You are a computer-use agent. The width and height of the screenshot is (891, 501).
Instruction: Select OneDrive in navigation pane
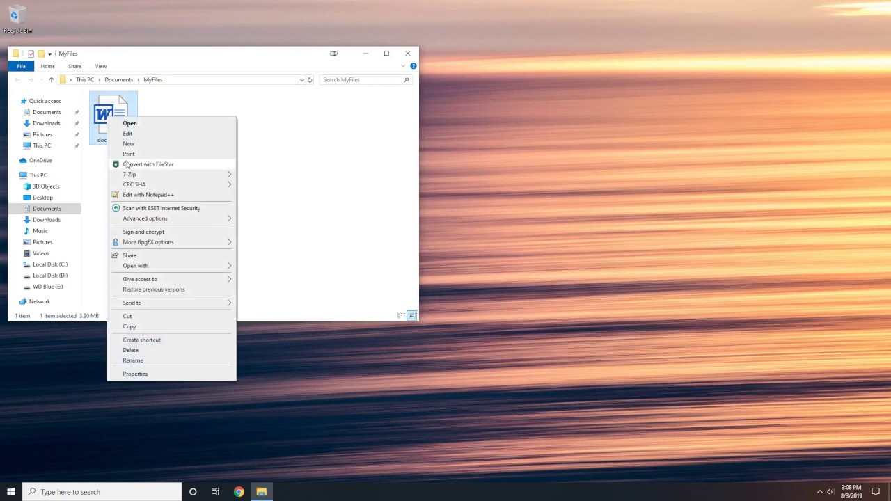(x=40, y=160)
